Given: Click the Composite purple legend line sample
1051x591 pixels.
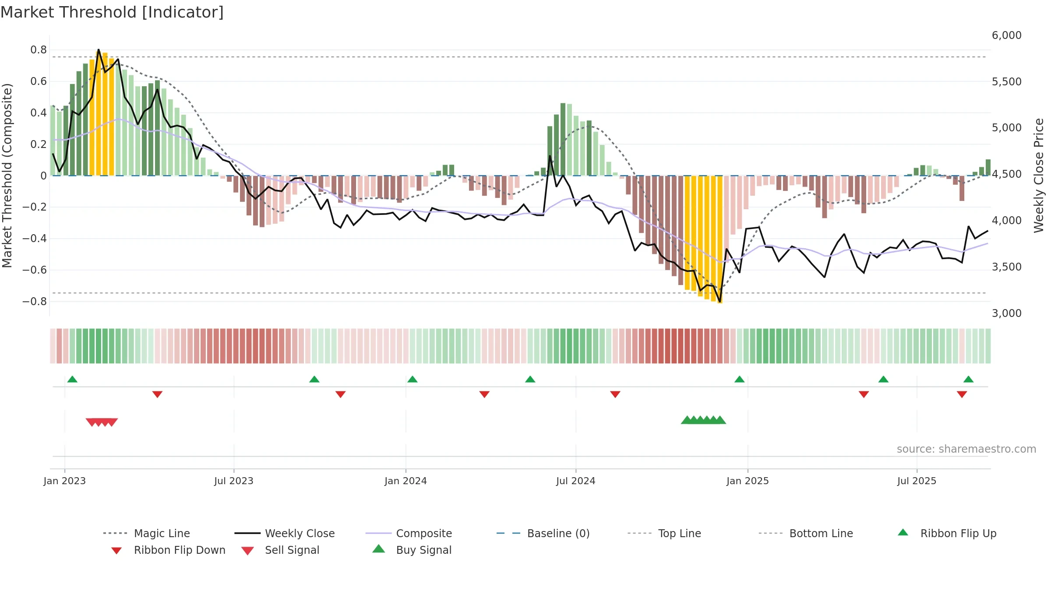Looking at the screenshot, I should (378, 533).
